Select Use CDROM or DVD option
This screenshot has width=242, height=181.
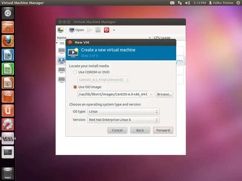coord(75,72)
